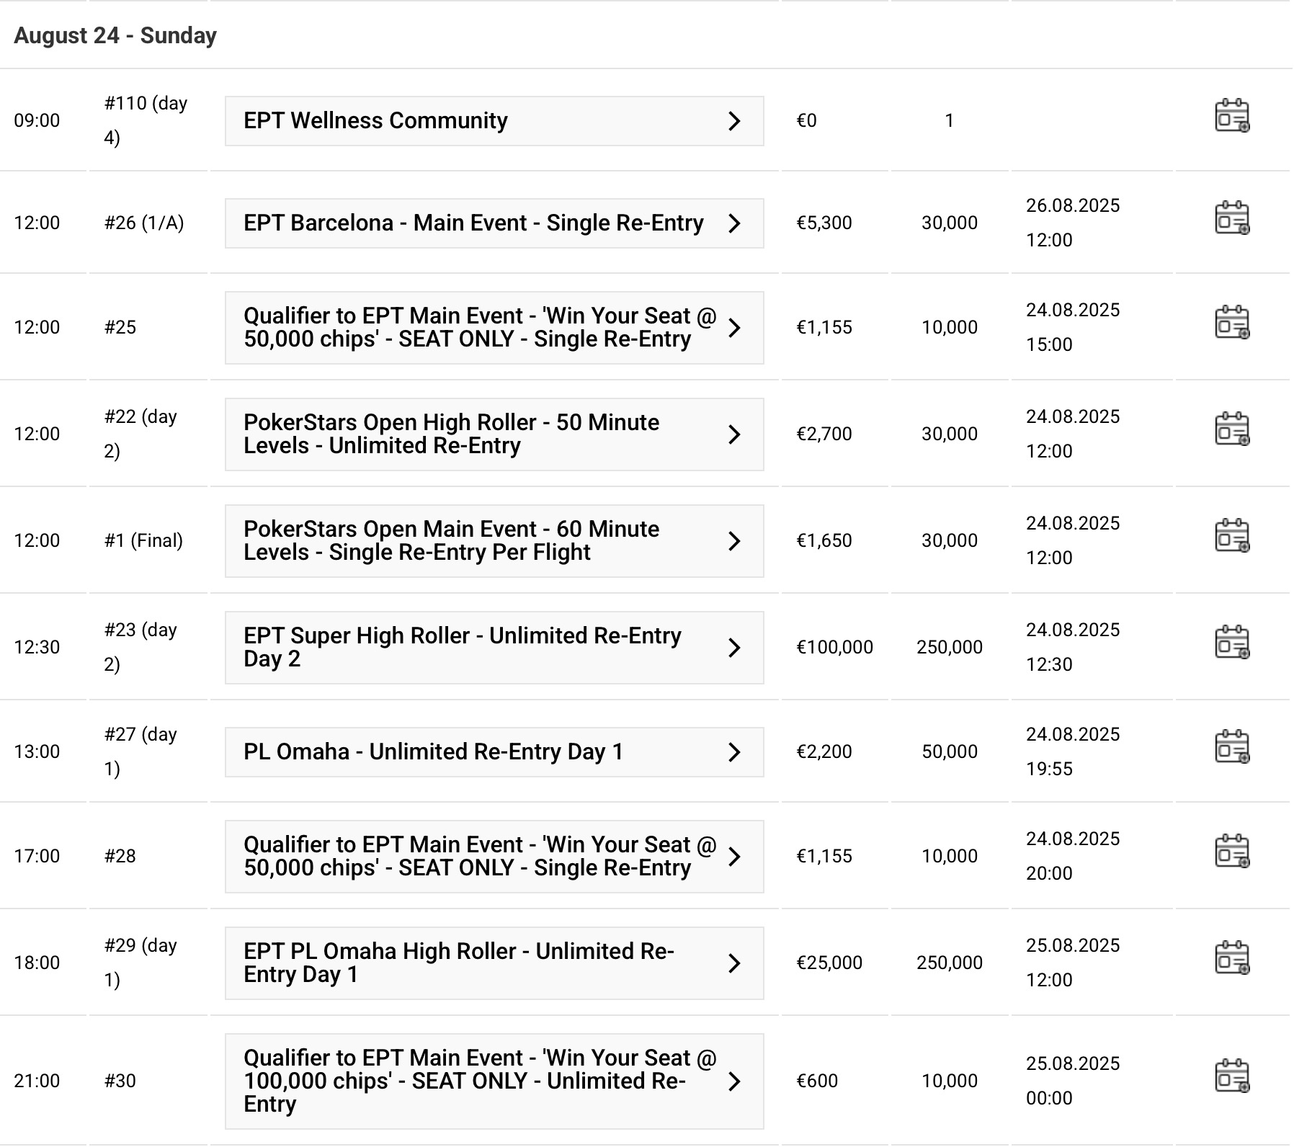This screenshot has height=1147, width=1294.
Task: Add PL Omaha Day 1 to calendar
Action: [x=1232, y=747]
